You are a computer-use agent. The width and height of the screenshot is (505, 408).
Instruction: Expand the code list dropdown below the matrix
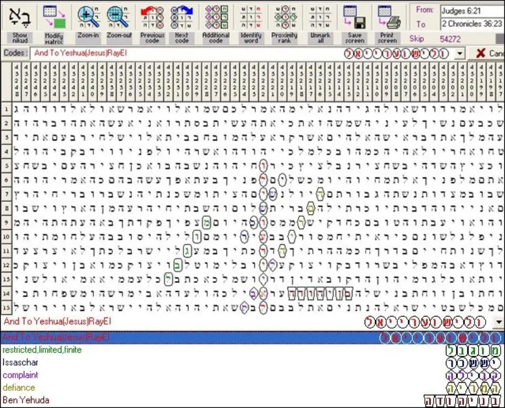[x=498, y=321]
